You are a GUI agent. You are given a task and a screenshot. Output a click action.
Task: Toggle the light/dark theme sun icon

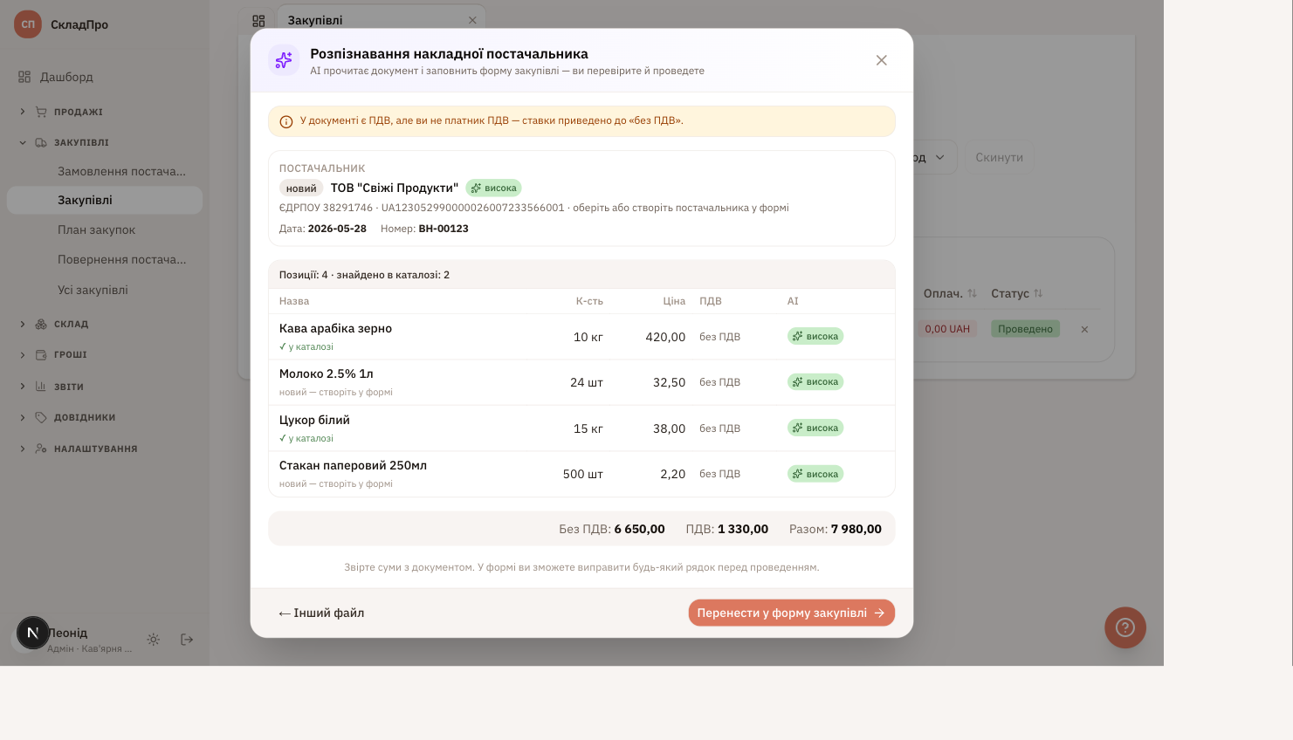point(154,640)
